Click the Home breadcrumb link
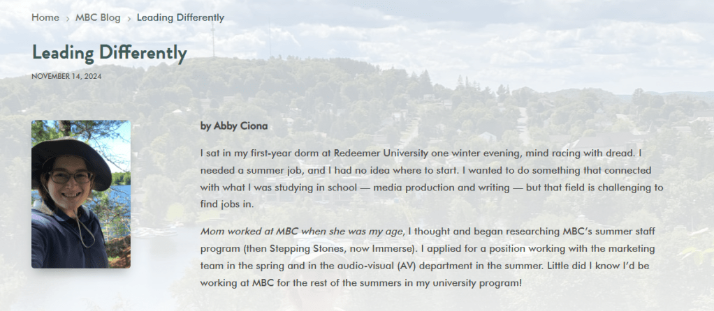 click(x=45, y=17)
